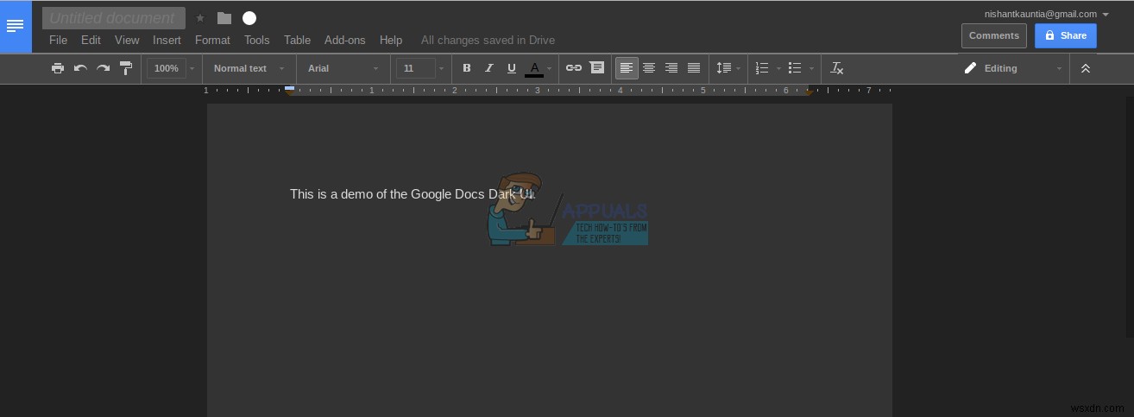Open the Help menu
1134x417 pixels.
pyautogui.click(x=391, y=40)
